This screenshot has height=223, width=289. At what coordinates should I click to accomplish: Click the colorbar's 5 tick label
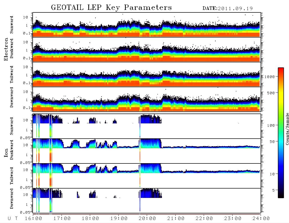tap(273, 190)
